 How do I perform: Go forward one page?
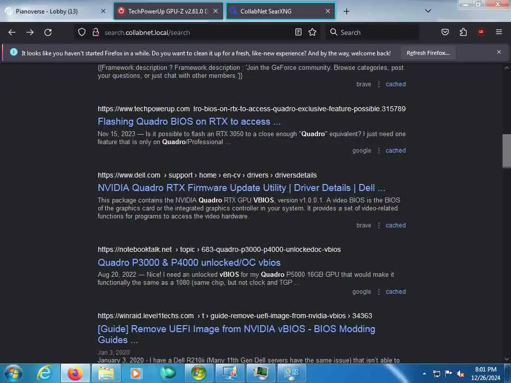pos(30,32)
